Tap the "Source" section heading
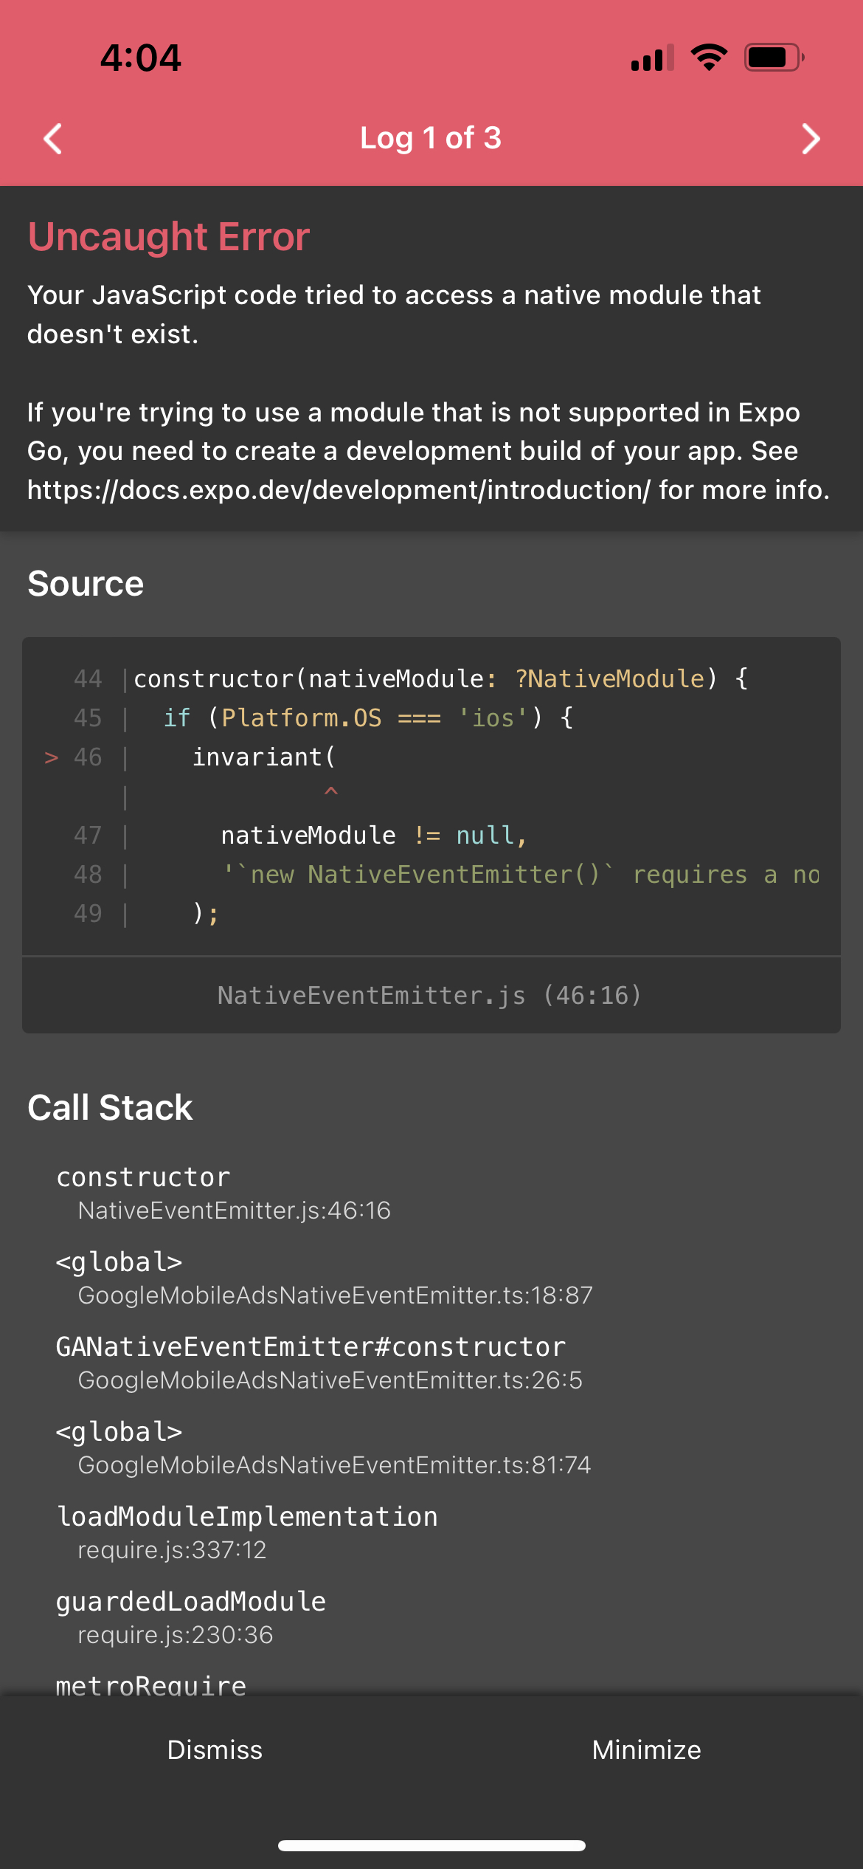Image resolution: width=863 pixels, height=1869 pixels. (x=86, y=584)
